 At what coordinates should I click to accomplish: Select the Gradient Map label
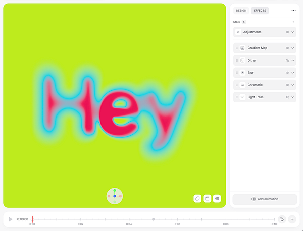(x=258, y=48)
